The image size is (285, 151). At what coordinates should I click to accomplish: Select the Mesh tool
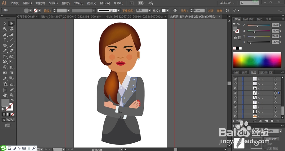pos(5,73)
